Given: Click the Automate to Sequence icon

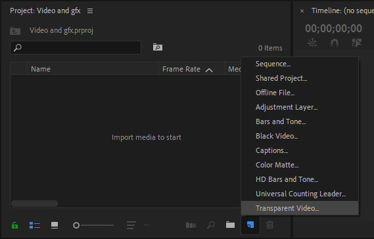Looking at the screenshot, I should [x=191, y=225].
